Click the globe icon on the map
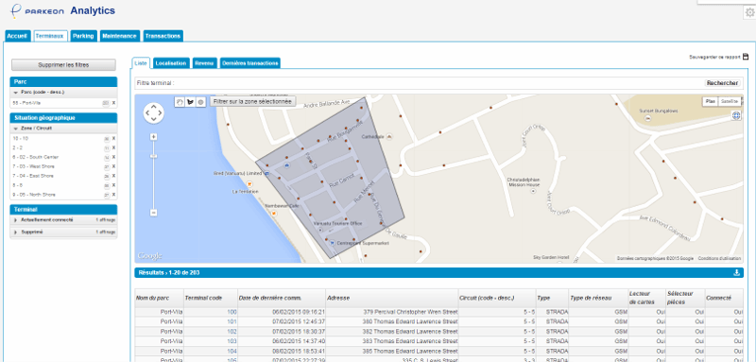 (736, 115)
